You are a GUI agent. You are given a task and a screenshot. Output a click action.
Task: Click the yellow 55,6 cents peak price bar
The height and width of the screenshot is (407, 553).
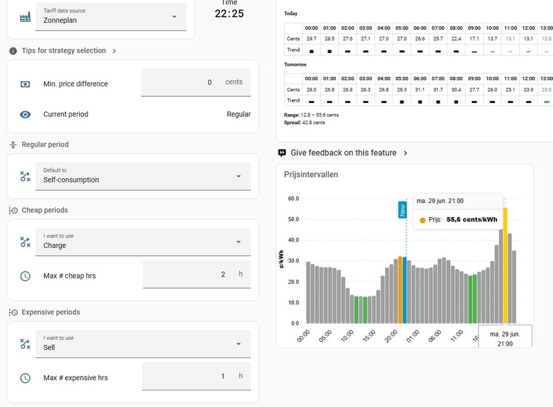[505, 265]
